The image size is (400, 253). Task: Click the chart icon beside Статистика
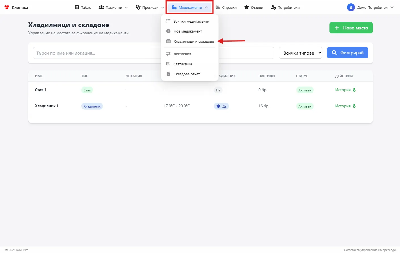click(x=168, y=64)
